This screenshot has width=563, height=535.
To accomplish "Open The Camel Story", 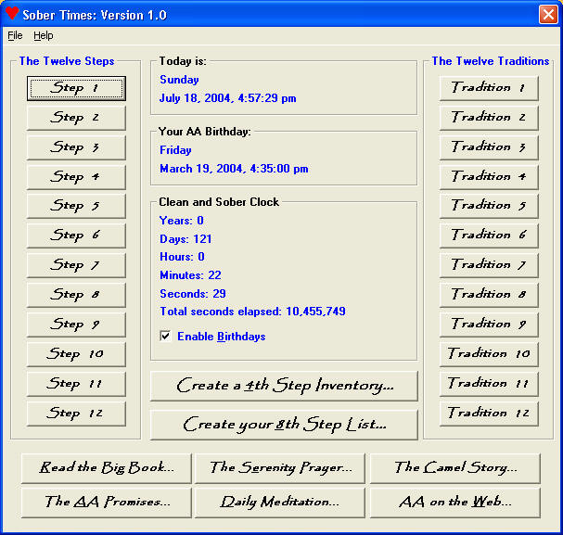I will click(454, 467).
